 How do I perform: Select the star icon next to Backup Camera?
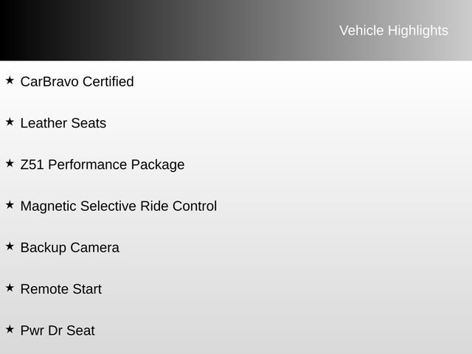pos(10,246)
